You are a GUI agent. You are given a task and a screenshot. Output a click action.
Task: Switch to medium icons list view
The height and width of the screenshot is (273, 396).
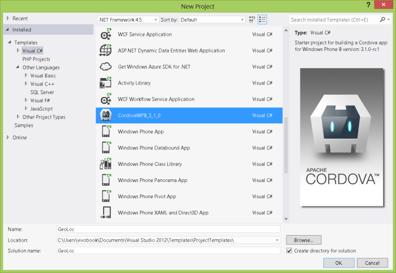(262, 19)
